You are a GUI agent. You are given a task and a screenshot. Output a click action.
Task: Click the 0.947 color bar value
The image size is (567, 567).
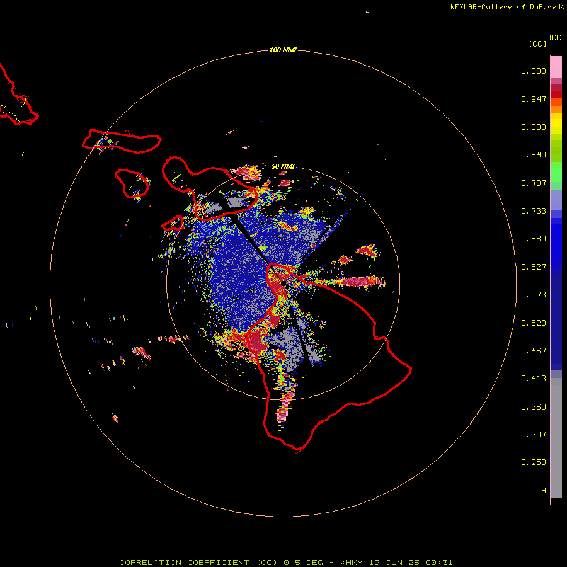534,99
